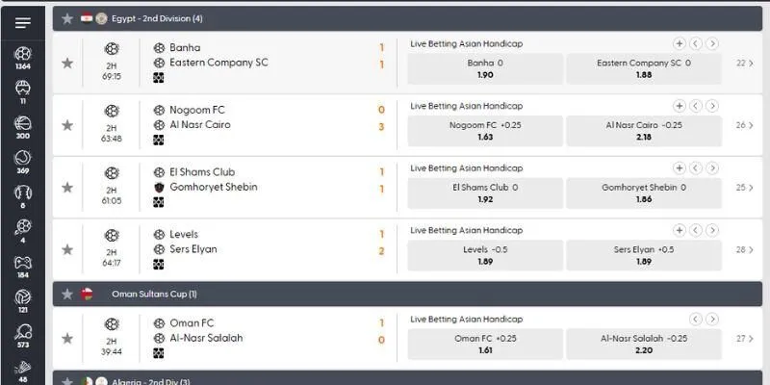Screen dimensions: 770x385
Task: Star the Levels vs Sers Elyan match
Action: click(67, 249)
